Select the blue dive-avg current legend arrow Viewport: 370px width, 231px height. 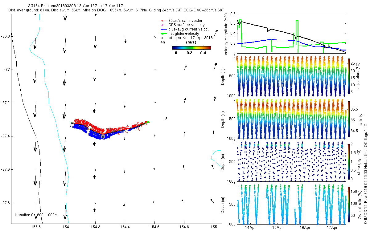point(162,29)
